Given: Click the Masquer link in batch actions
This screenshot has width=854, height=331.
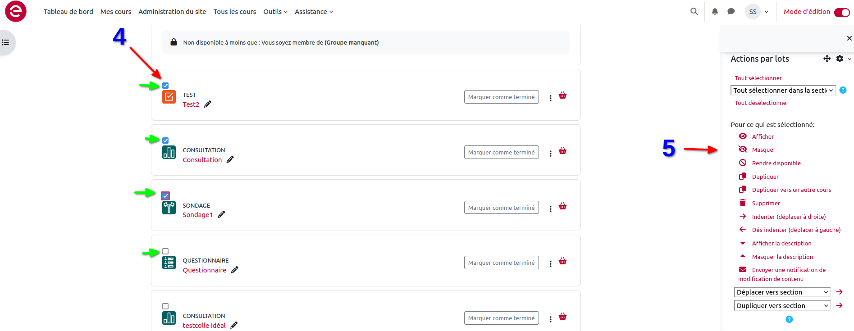Looking at the screenshot, I should pyautogui.click(x=763, y=150).
